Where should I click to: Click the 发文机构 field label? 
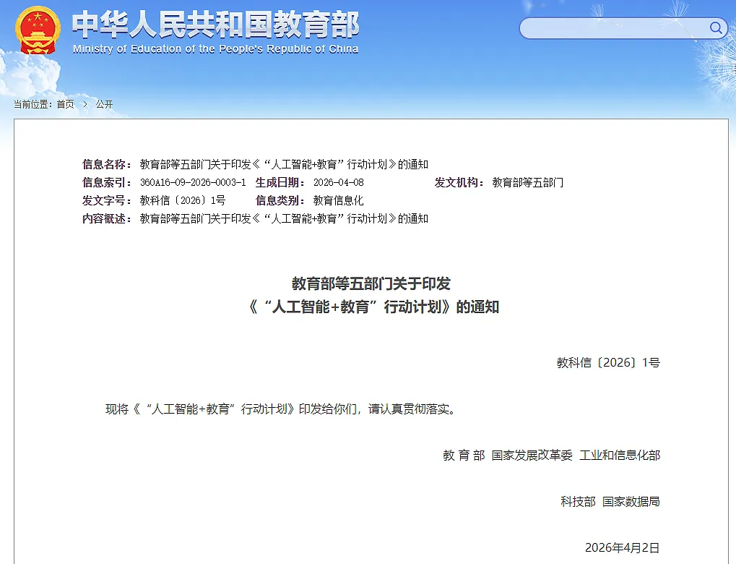459,182
